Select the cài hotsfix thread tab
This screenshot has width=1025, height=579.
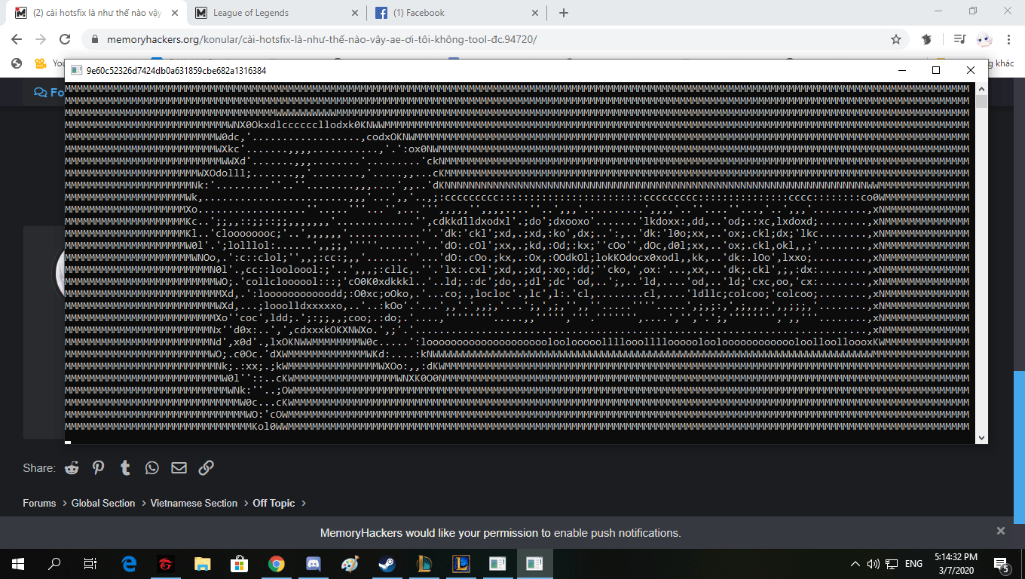coord(97,13)
